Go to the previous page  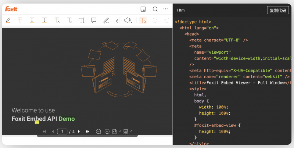pyautogui.click(x=53, y=131)
